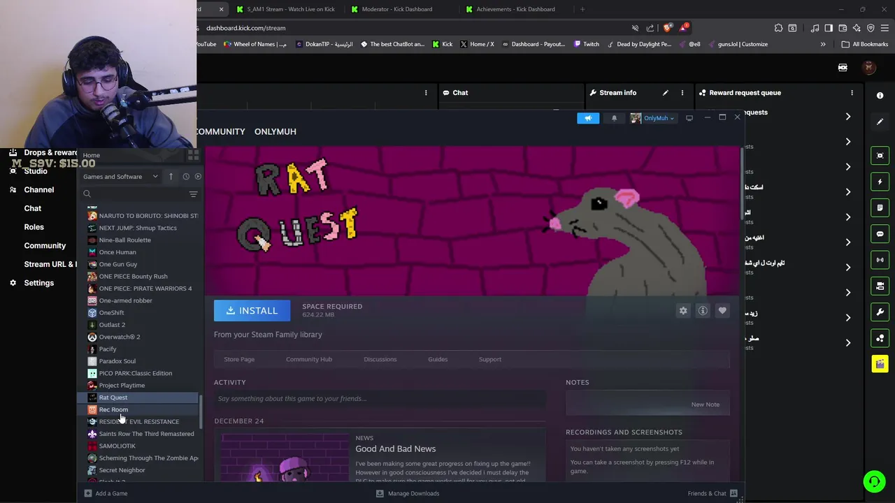
Task: Add Rat Quest to favorites heart icon
Action: click(x=722, y=311)
